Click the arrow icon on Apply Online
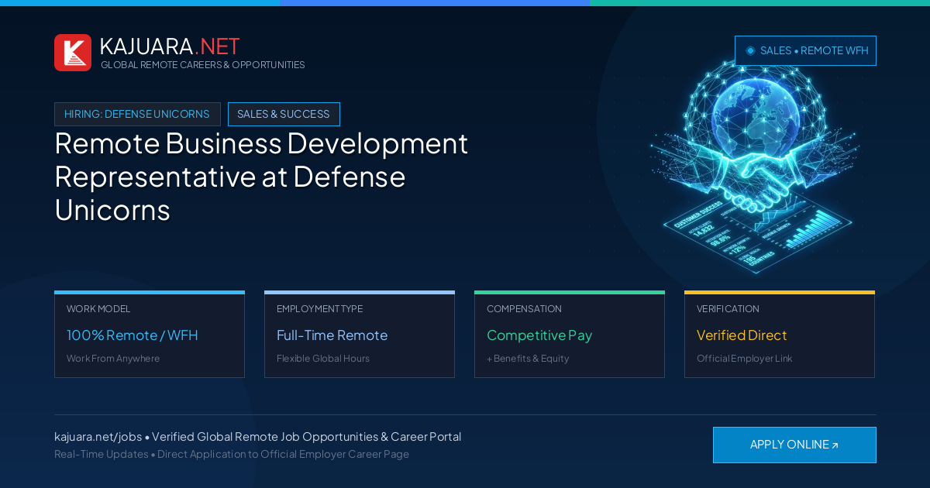This screenshot has width=930, height=488. coord(835,445)
